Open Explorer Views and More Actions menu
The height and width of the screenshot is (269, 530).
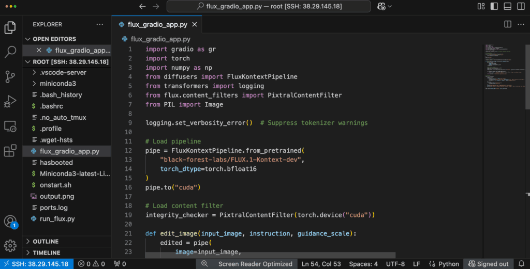click(x=100, y=24)
